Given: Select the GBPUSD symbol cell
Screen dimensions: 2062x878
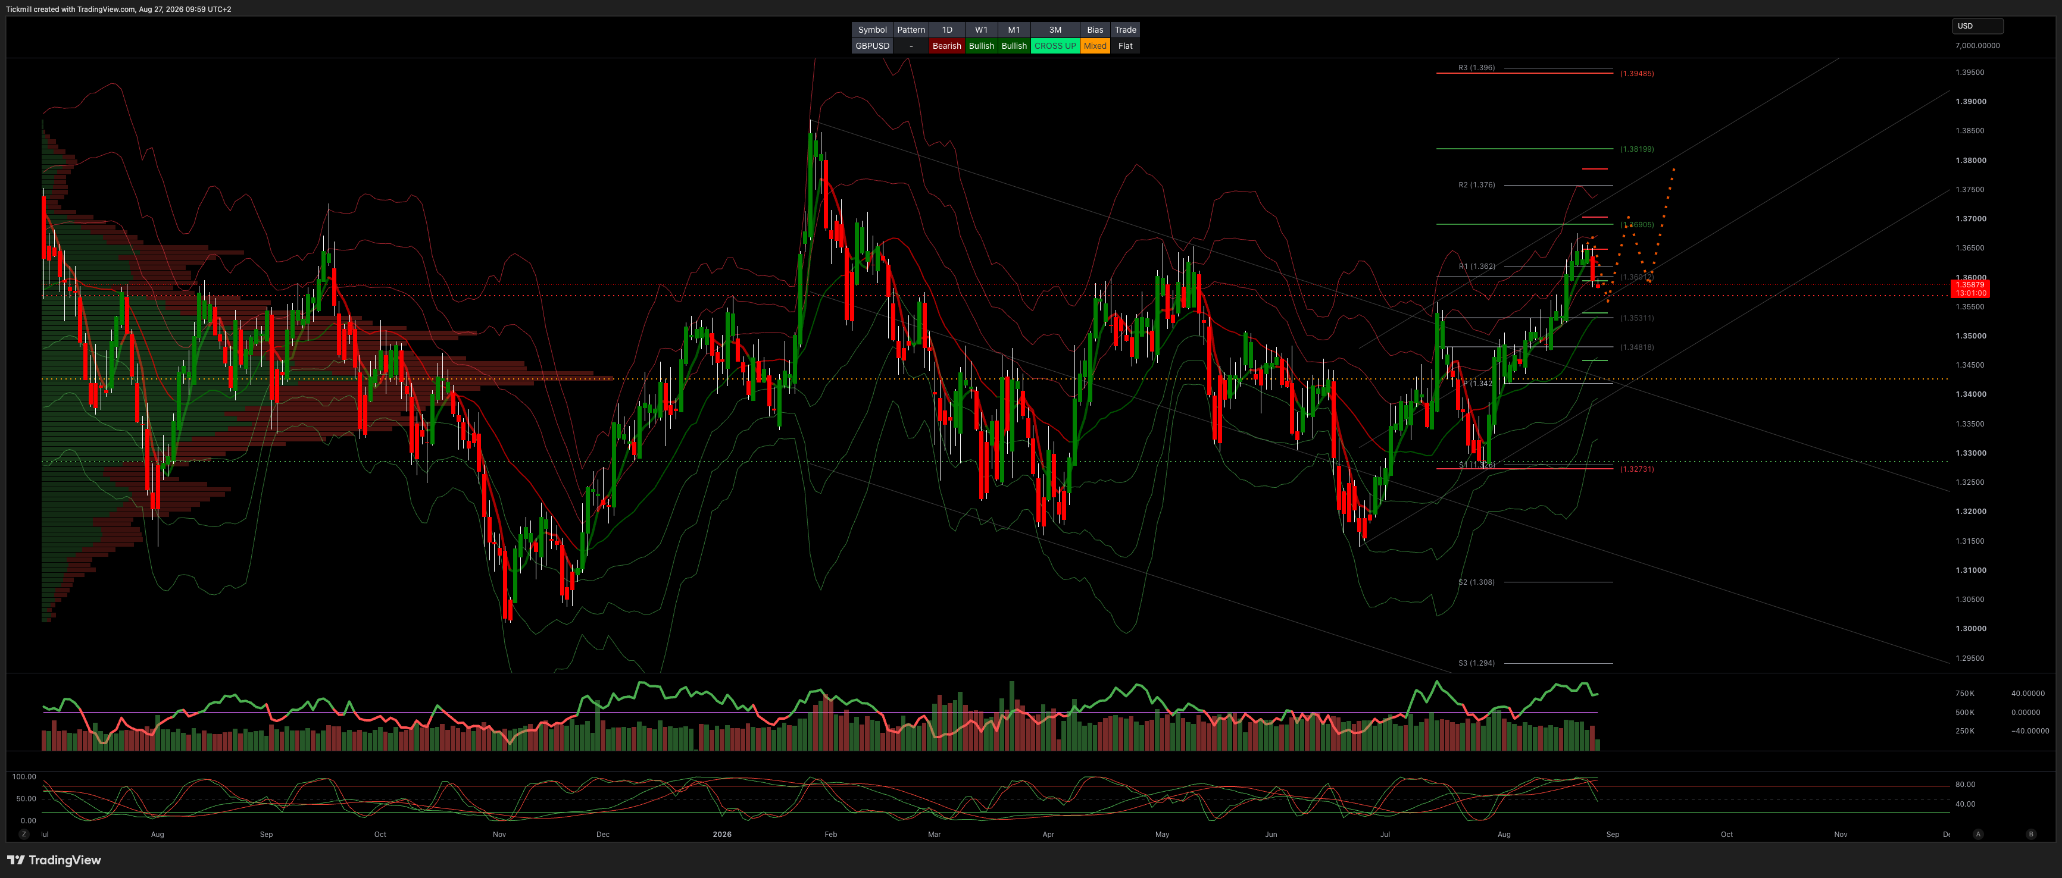Looking at the screenshot, I should pos(871,46).
